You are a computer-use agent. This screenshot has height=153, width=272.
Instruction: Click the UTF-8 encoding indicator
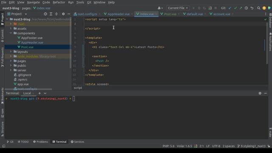(216, 146)
